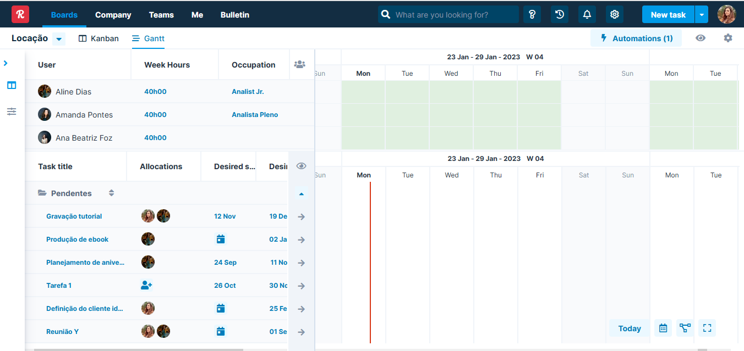This screenshot has height=351, width=744.
Task: Toggle sort order on the Pendentes group
Action: (111, 193)
